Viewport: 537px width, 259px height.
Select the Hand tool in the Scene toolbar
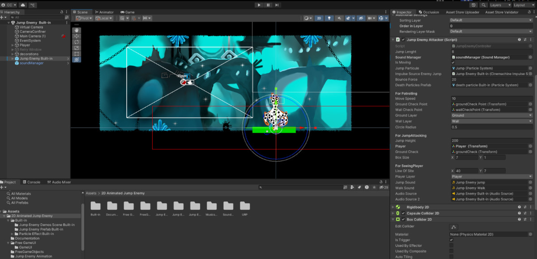(x=77, y=30)
